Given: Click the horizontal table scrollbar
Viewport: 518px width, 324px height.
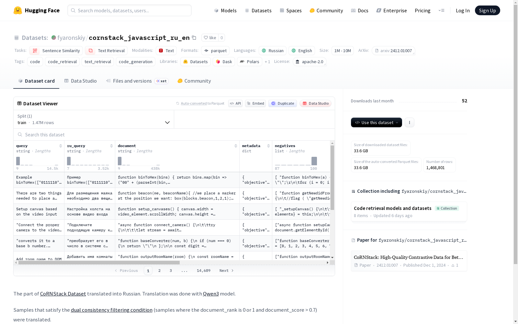Looking at the screenshot, I should point(99,262).
